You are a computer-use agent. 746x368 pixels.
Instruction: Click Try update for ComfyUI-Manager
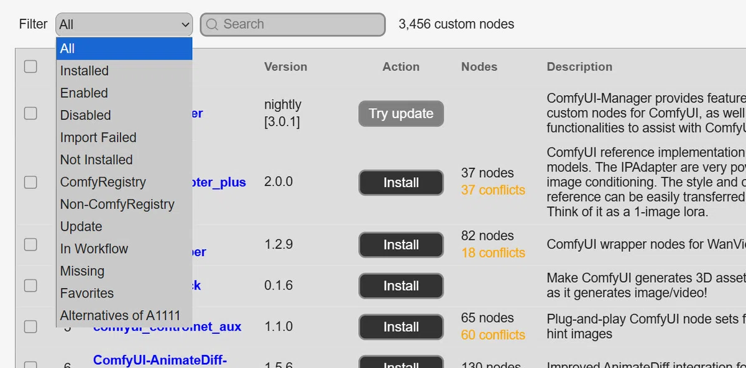pos(401,114)
